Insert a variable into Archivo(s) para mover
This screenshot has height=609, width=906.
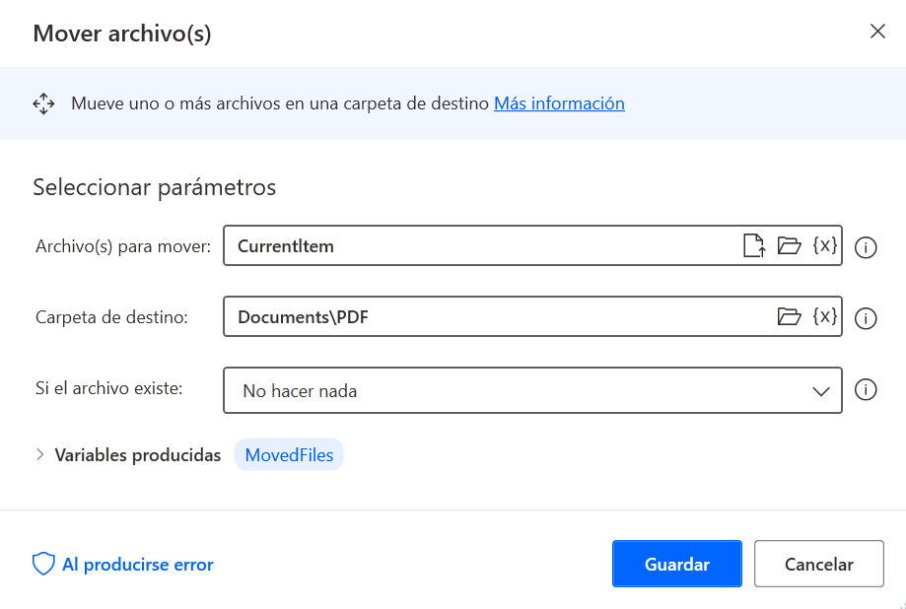coord(824,245)
